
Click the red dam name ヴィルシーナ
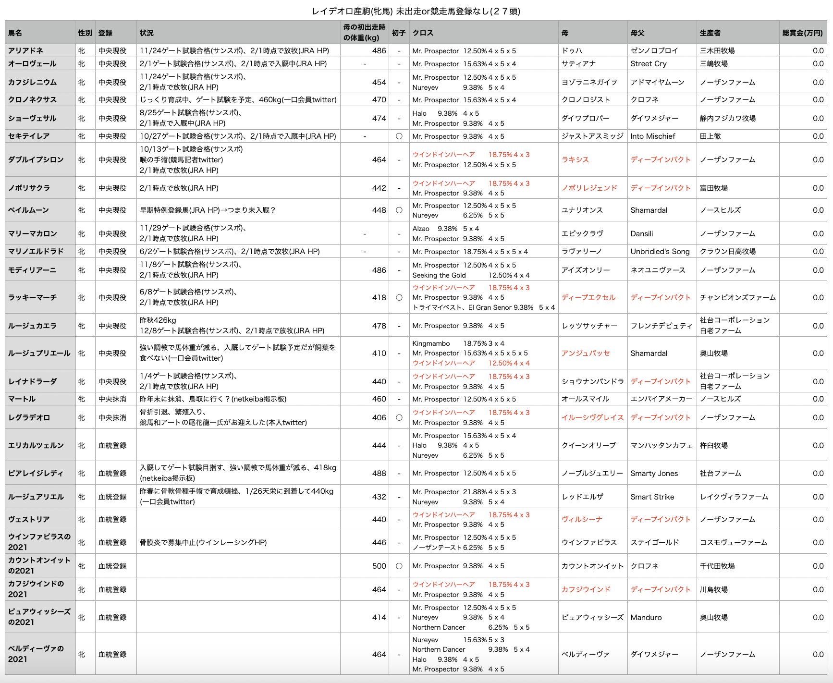(582, 519)
